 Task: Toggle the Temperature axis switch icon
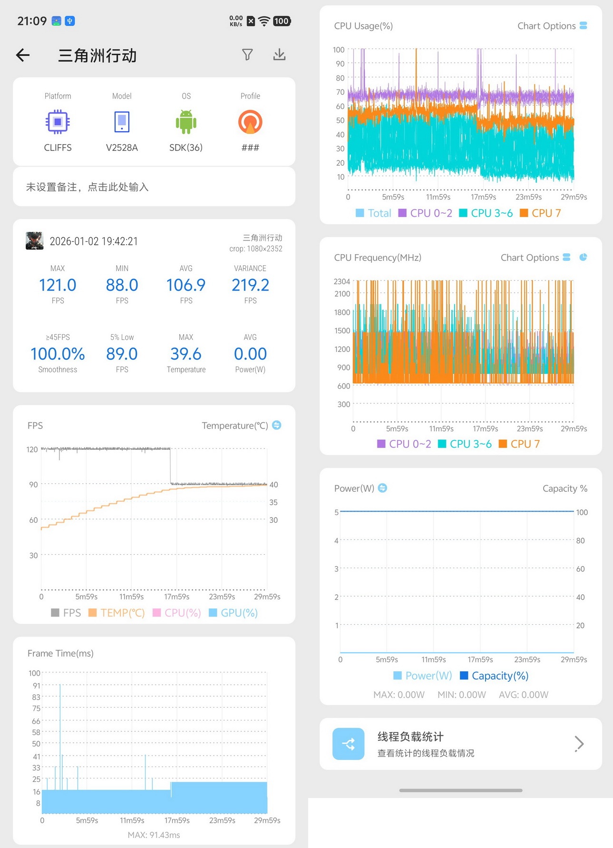(x=277, y=425)
